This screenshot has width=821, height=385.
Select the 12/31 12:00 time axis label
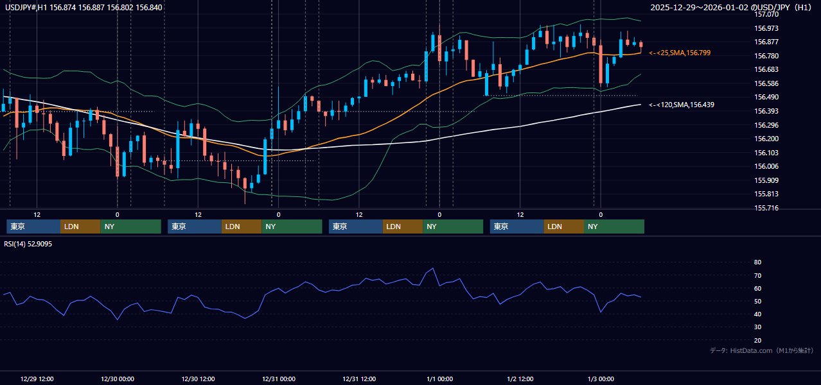[x=359, y=379]
